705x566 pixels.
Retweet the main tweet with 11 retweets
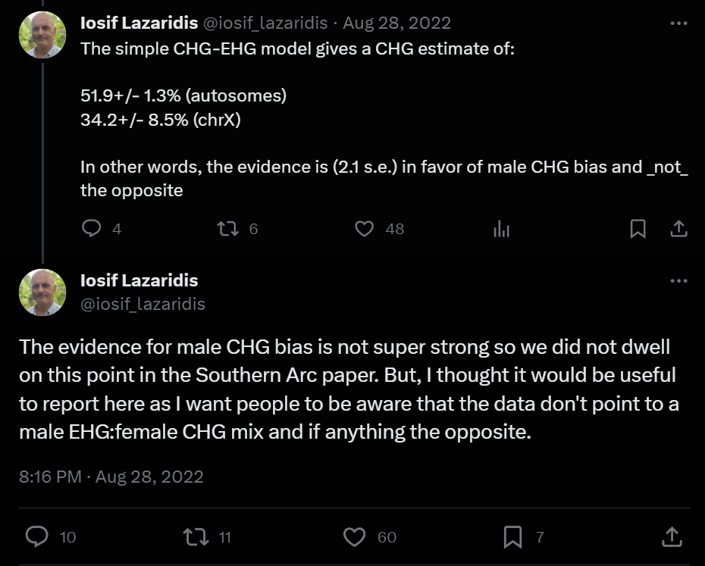point(196,536)
